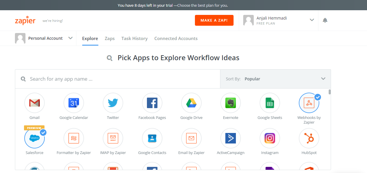Switch to the Zaps tab
This screenshot has width=367, height=173.
[x=110, y=39]
